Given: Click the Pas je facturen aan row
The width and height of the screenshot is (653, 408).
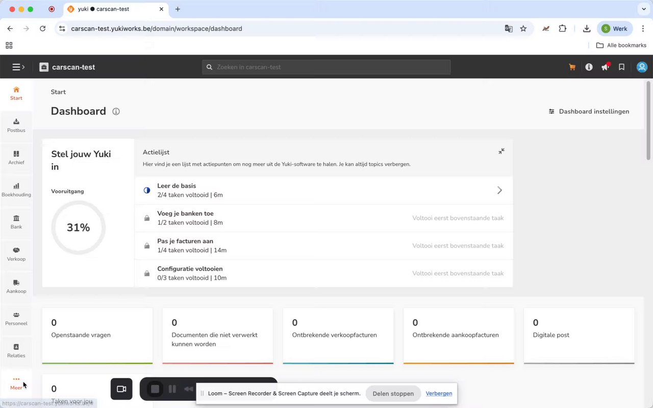Looking at the screenshot, I should (x=324, y=245).
